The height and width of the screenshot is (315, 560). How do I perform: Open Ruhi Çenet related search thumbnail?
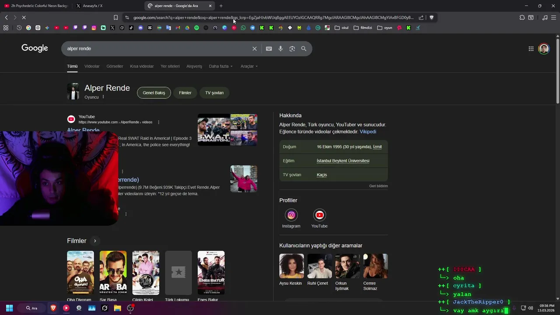tap(319, 266)
